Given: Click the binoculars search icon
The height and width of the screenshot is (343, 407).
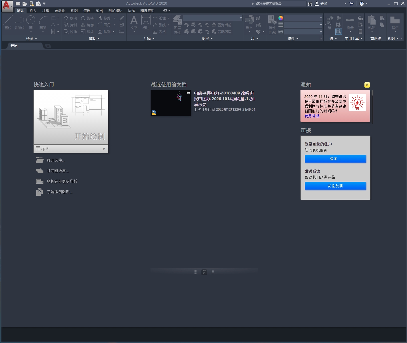Looking at the screenshot, I should coord(310,4).
